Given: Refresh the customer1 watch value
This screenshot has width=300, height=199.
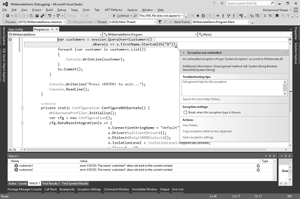Looking at the screenshot, I should point(258,166).
